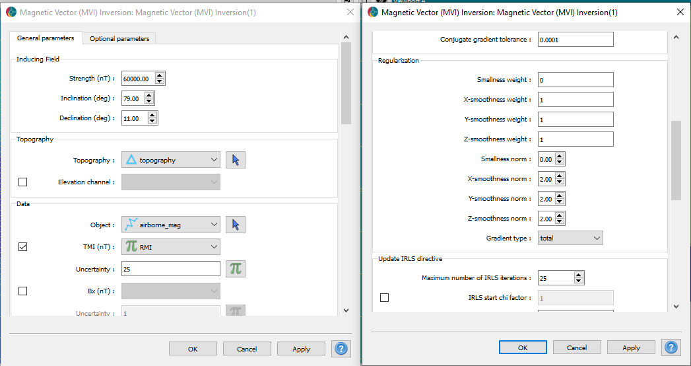Increase the Declination stepper value
The height and width of the screenshot is (366, 691).
(x=152, y=116)
